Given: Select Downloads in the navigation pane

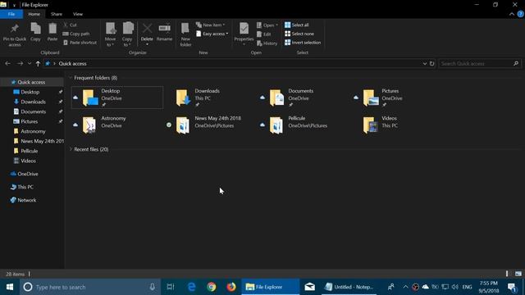Looking at the screenshot, I should click(x=33, y=102).
